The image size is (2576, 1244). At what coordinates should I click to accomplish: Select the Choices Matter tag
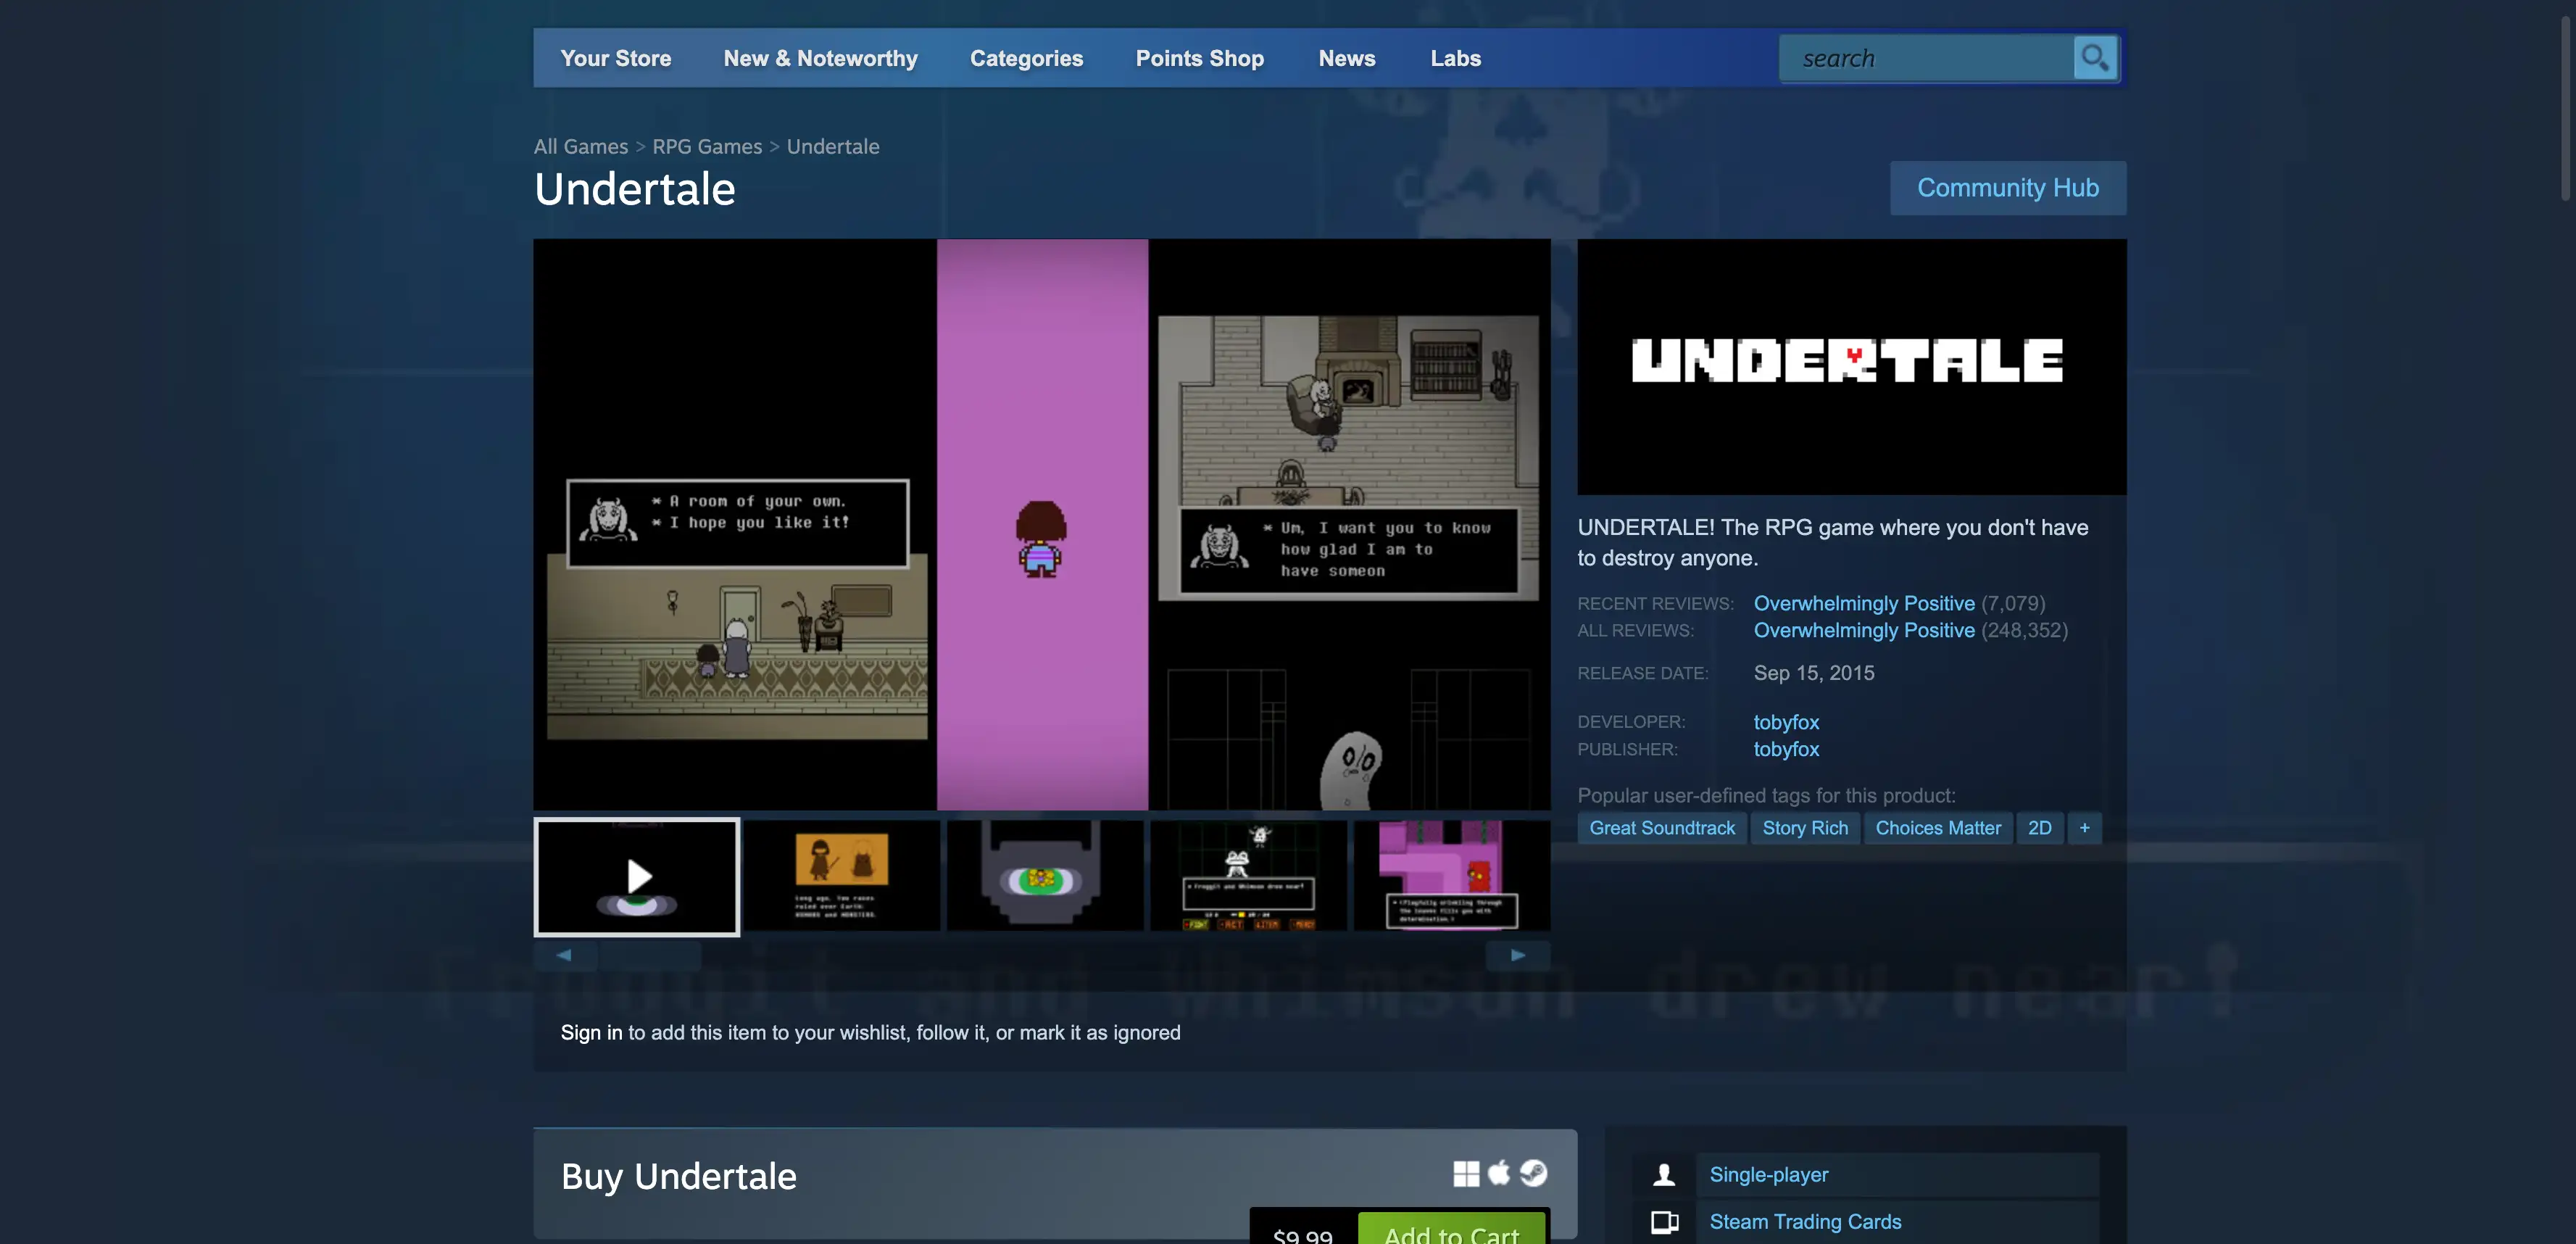pos(1938,828)
